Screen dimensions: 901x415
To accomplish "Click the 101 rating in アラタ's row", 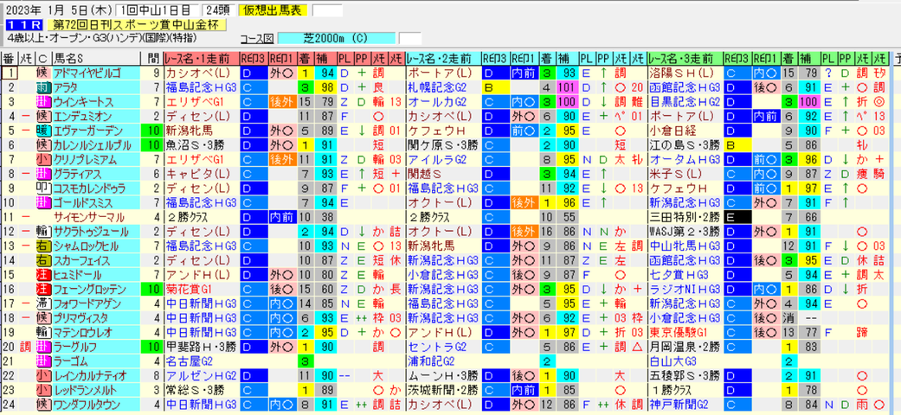I will coord(567,87).
